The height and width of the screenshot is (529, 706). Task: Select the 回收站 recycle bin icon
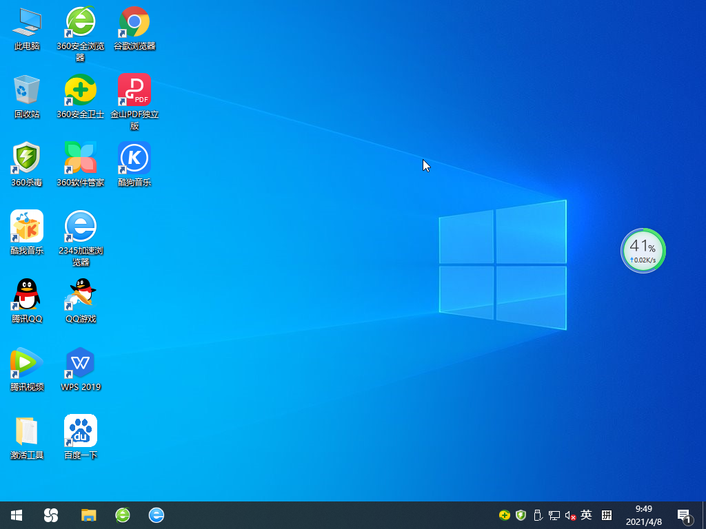(27, 90)
